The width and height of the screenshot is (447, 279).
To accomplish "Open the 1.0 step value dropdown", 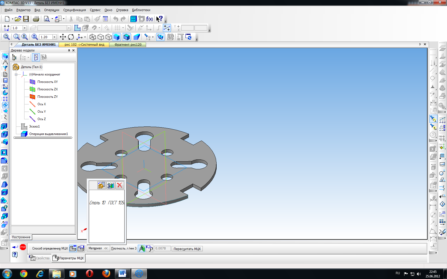I will tap(25, 28).
